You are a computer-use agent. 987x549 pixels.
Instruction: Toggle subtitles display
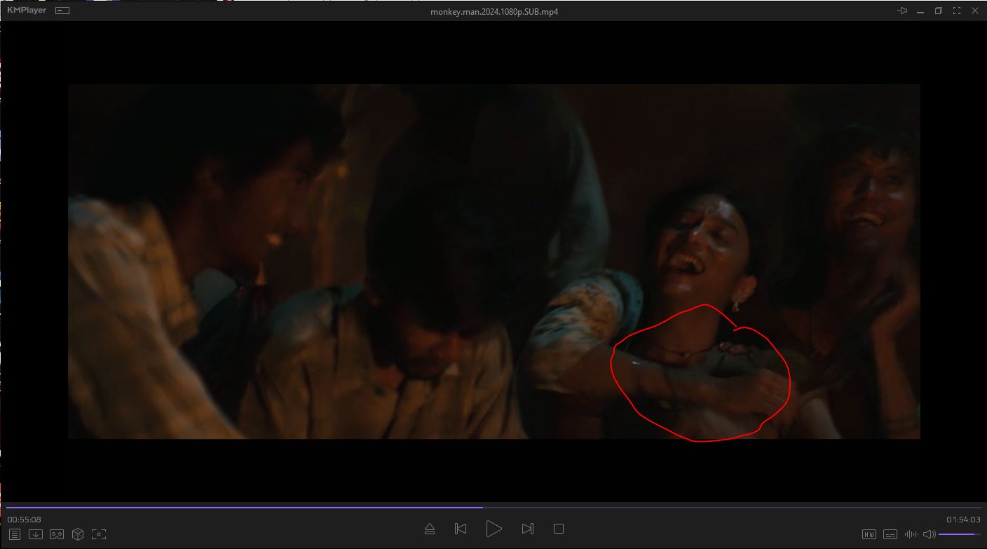[890, 534]
